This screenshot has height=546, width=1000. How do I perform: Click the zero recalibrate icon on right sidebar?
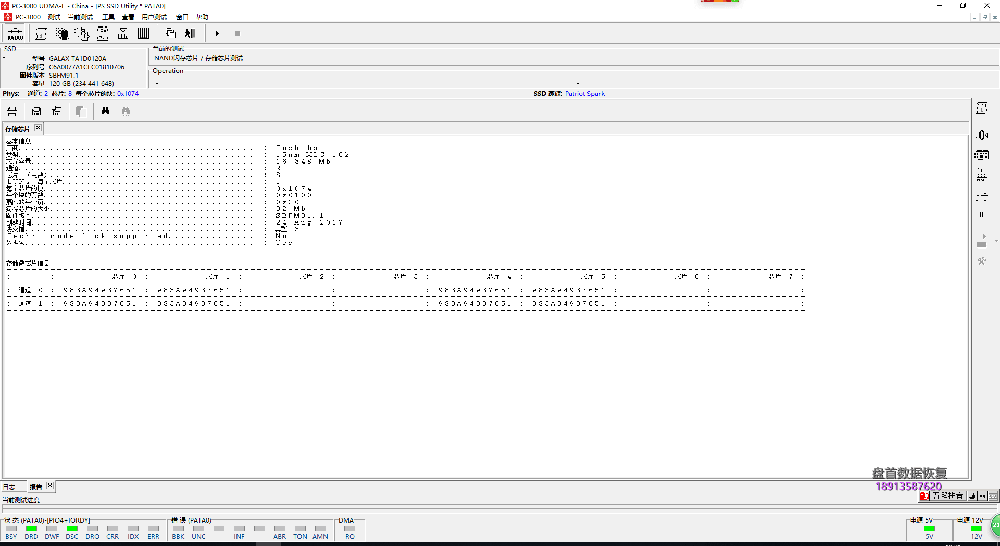(x=982, y=135)
